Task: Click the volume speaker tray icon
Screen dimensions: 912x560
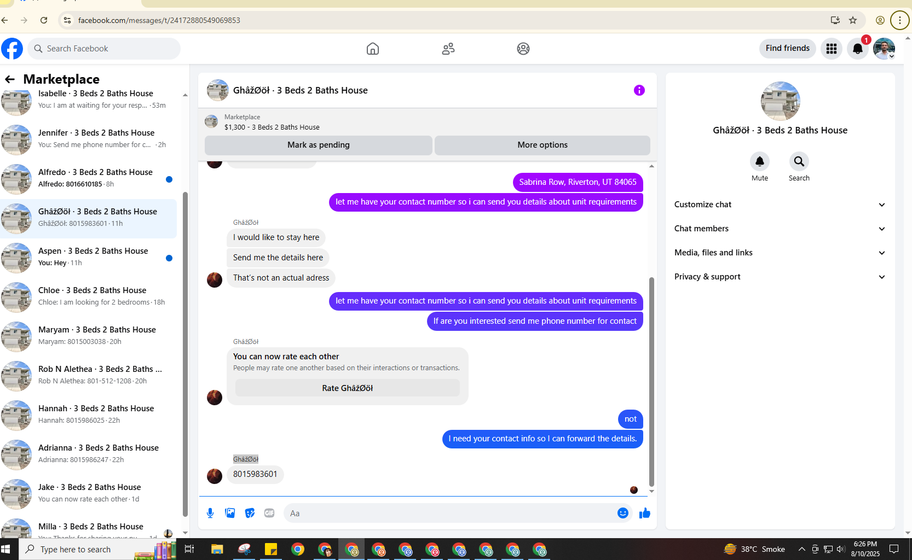Action: click(x=841, y=549)
